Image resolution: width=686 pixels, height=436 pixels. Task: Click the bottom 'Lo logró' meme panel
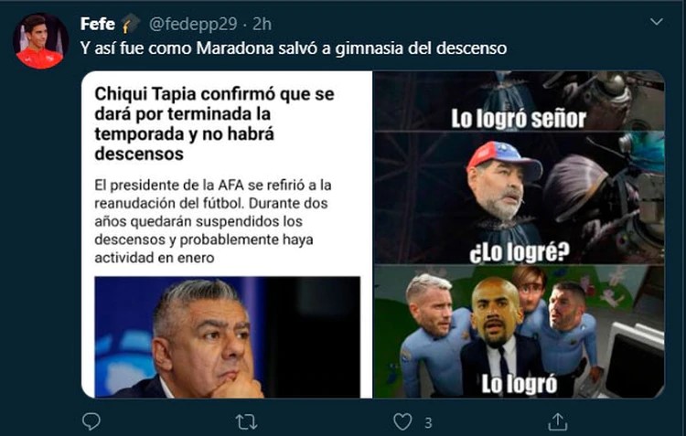[x=519, y=332]
